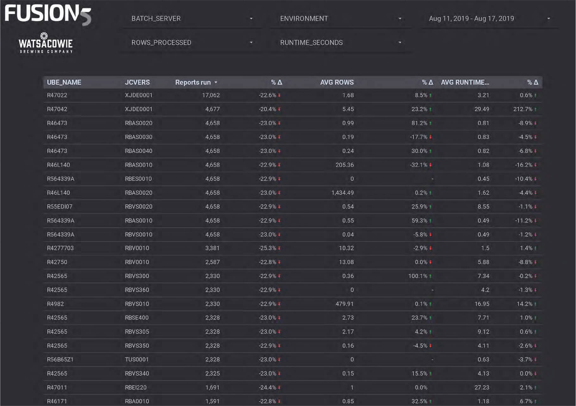Viewport: 576px width, 406px height.
Task: Open the Aug 11 - Aug 17 date range picker
Action: [x=489, y=19]
